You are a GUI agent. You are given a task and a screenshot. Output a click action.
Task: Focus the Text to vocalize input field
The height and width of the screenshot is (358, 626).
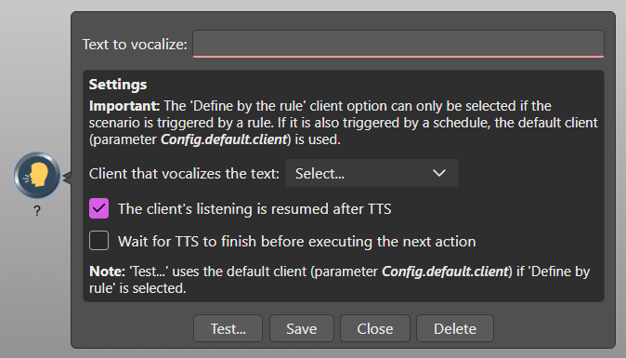pyautogui.click(x=398, y=44)
